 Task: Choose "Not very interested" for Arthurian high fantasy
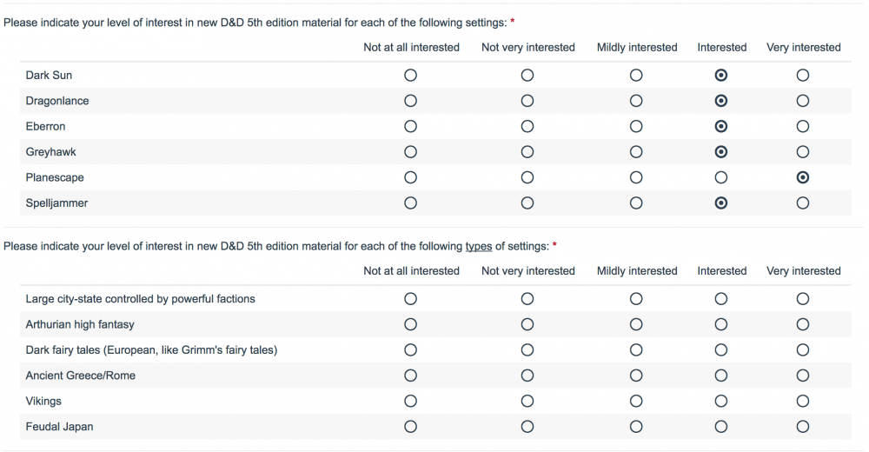[x=527, y=324]
